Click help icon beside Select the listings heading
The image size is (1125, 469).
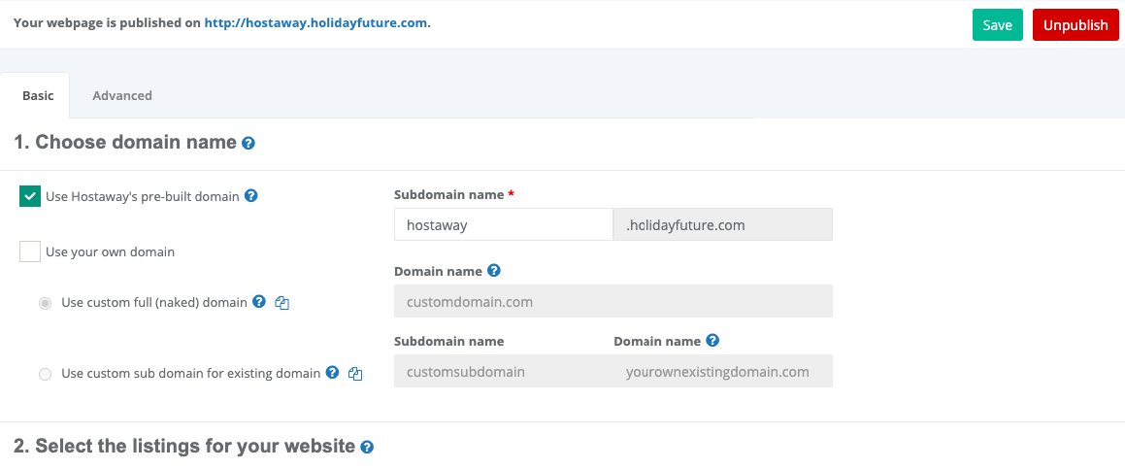367,447
